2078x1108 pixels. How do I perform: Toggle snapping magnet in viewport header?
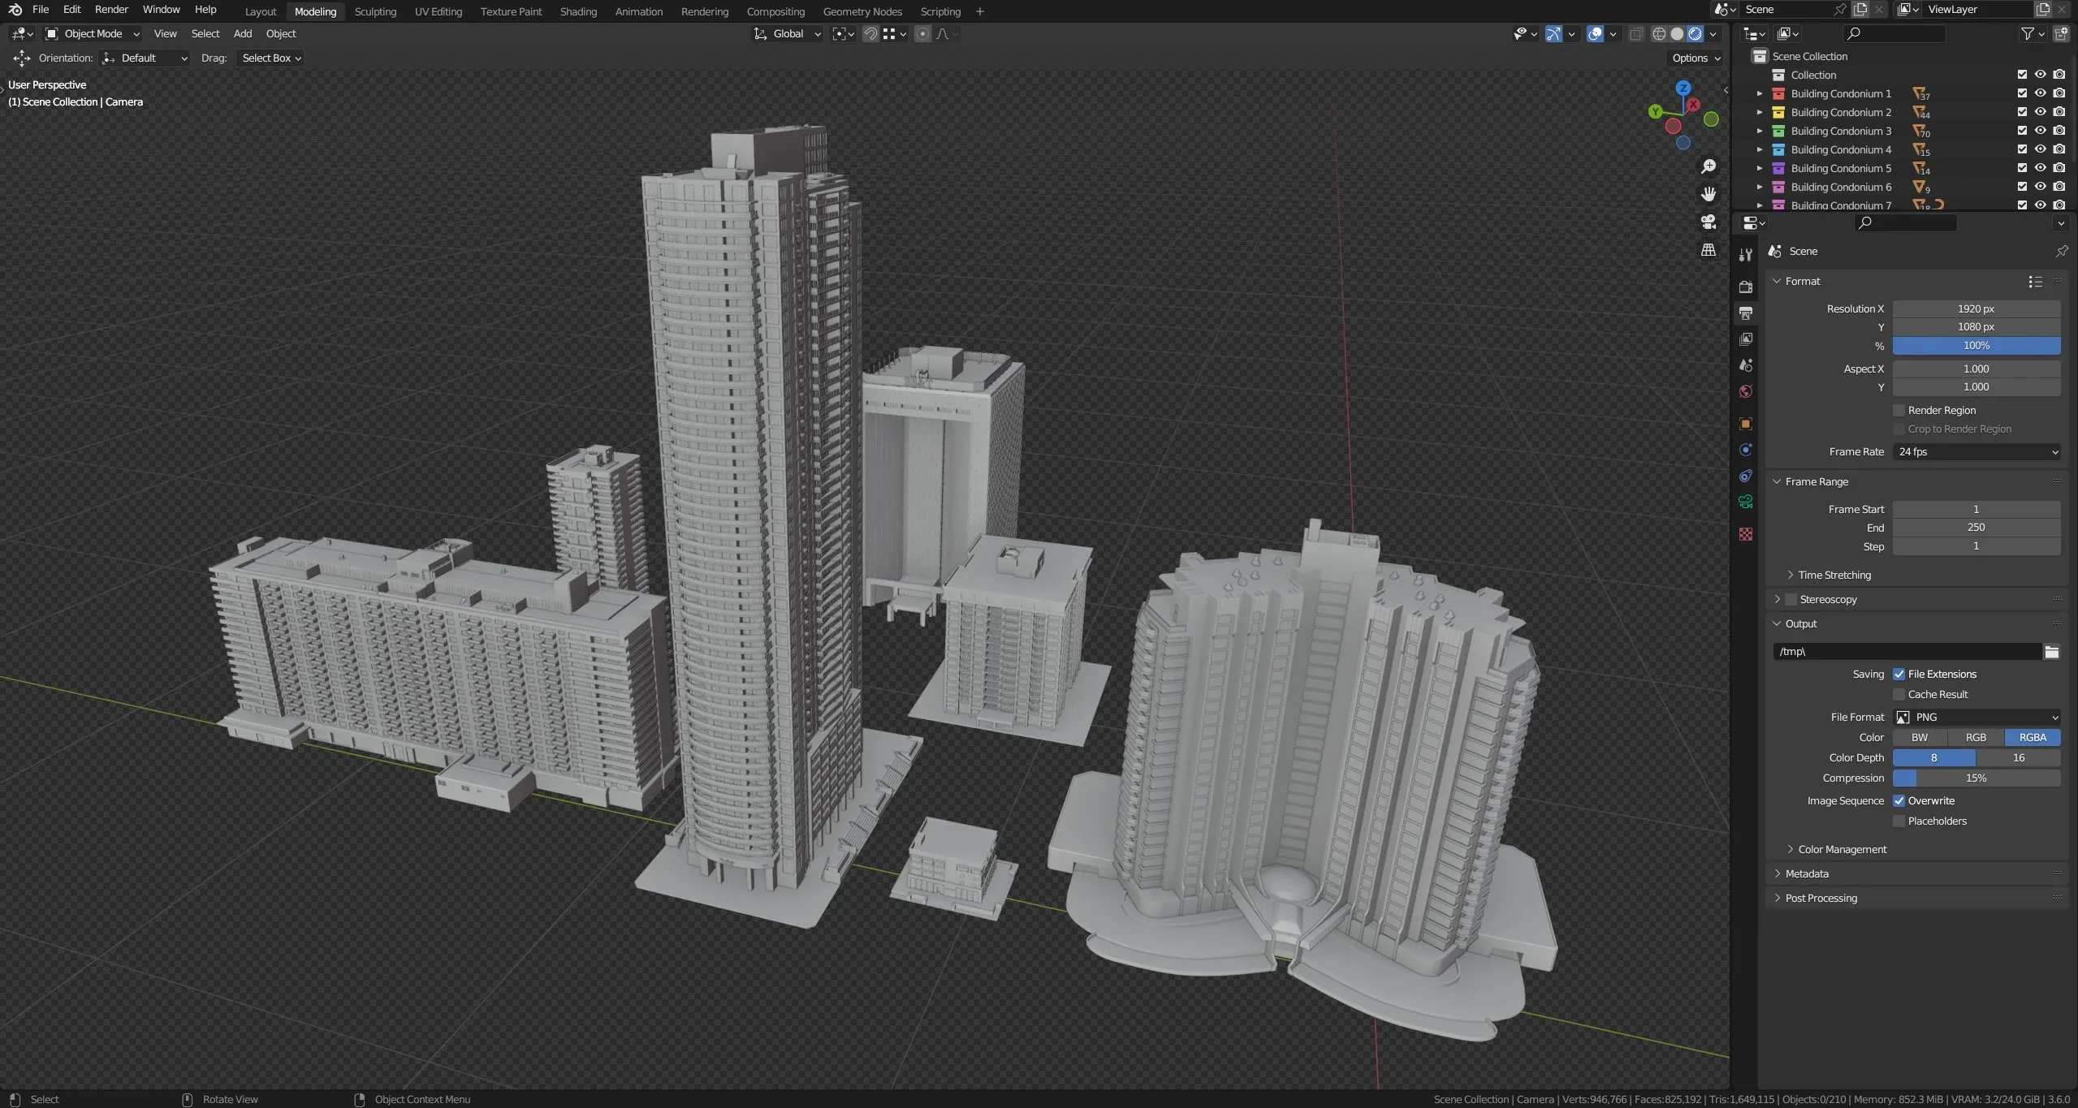pos(870,33)
